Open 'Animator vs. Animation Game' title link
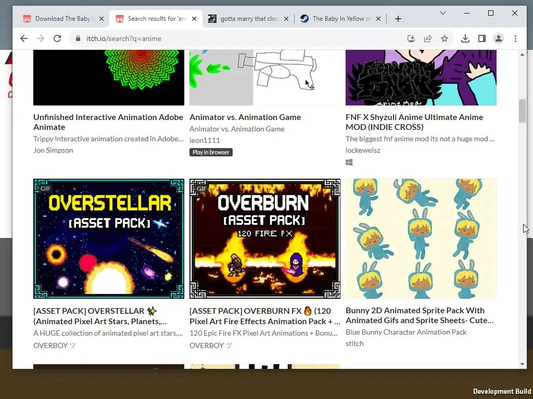 [x=245, y=117]
